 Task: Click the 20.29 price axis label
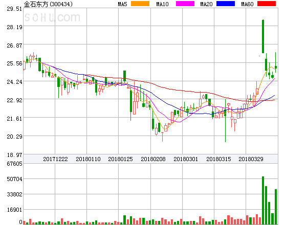(x=14, y=137)
